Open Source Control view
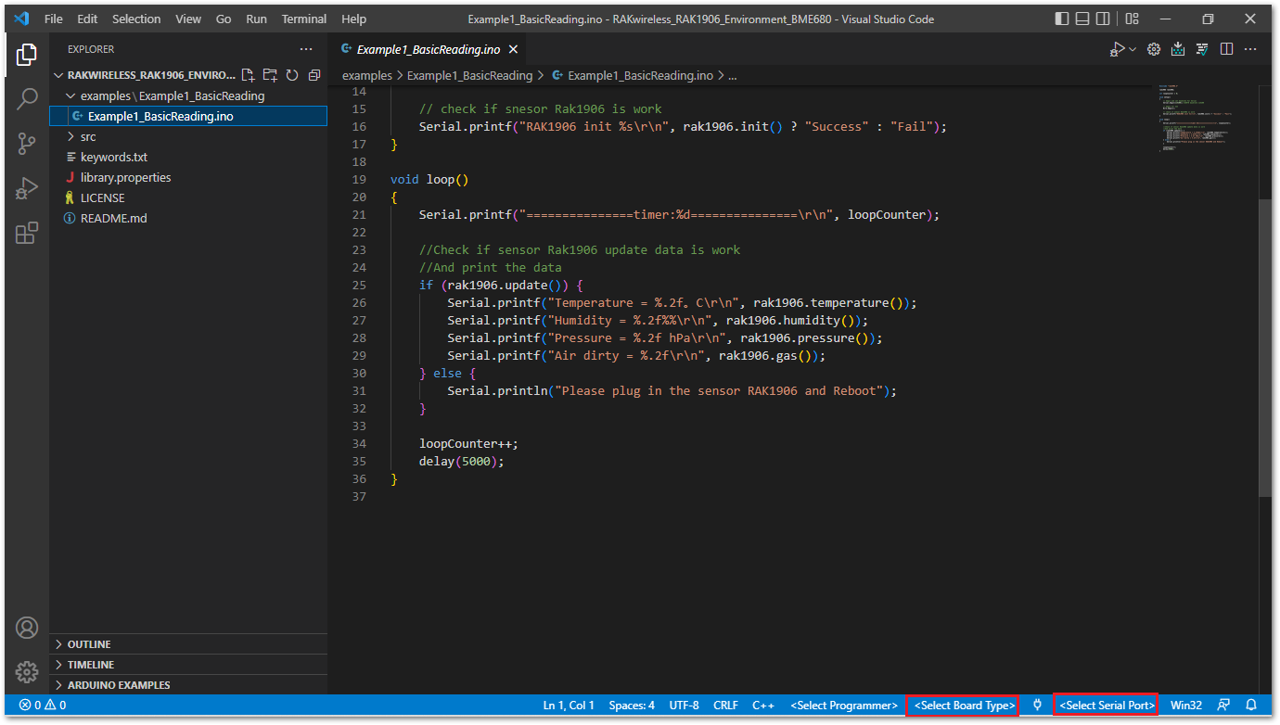This screenshot has height=725, width=1280. [x=27, y=143]
